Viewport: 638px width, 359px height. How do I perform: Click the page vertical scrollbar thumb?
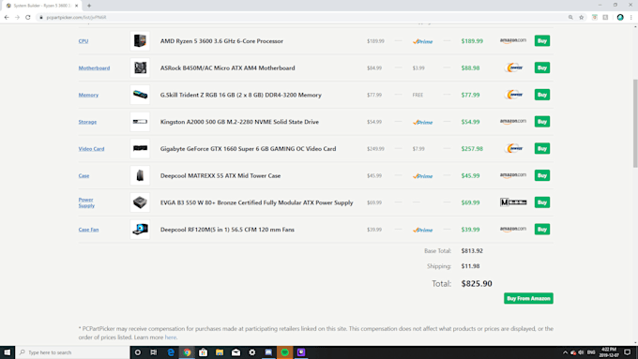(x=635, y=123)
